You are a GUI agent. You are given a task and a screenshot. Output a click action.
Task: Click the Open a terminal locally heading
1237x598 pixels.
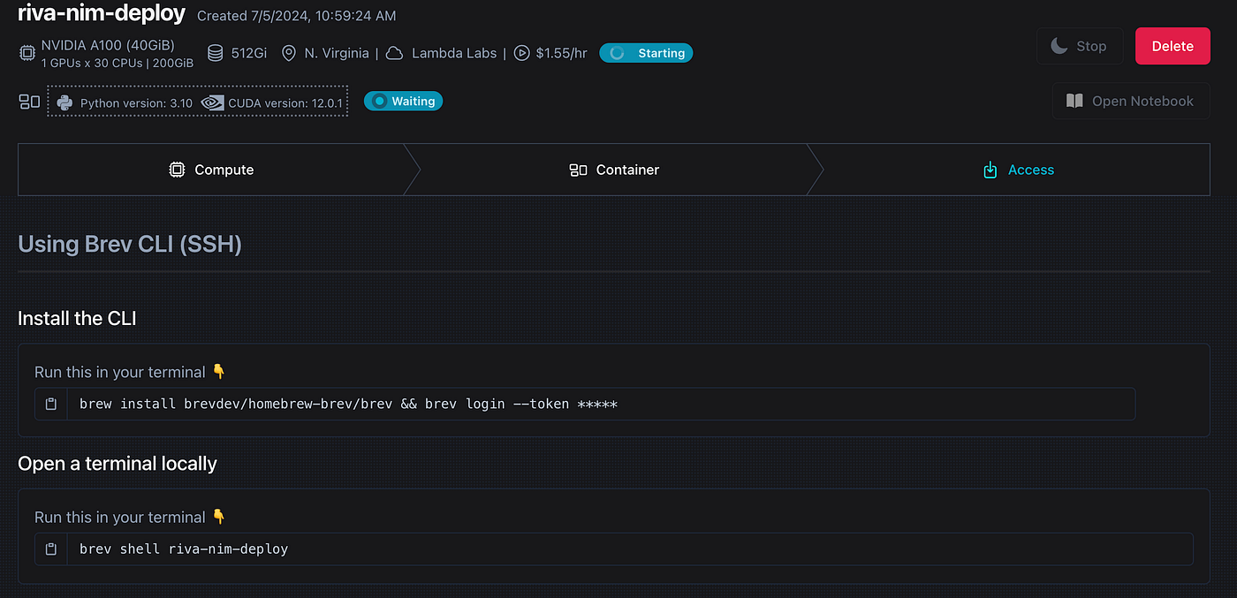[118, 464]
